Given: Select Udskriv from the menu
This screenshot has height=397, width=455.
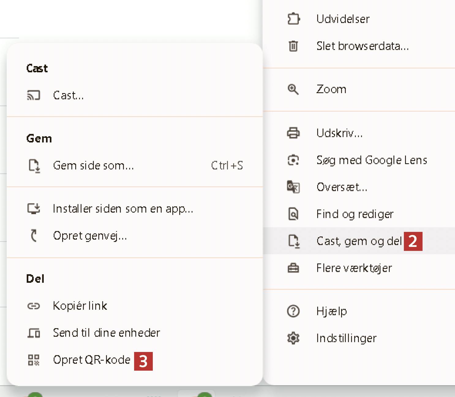Looking at the screenshot, I should (339, 133).
